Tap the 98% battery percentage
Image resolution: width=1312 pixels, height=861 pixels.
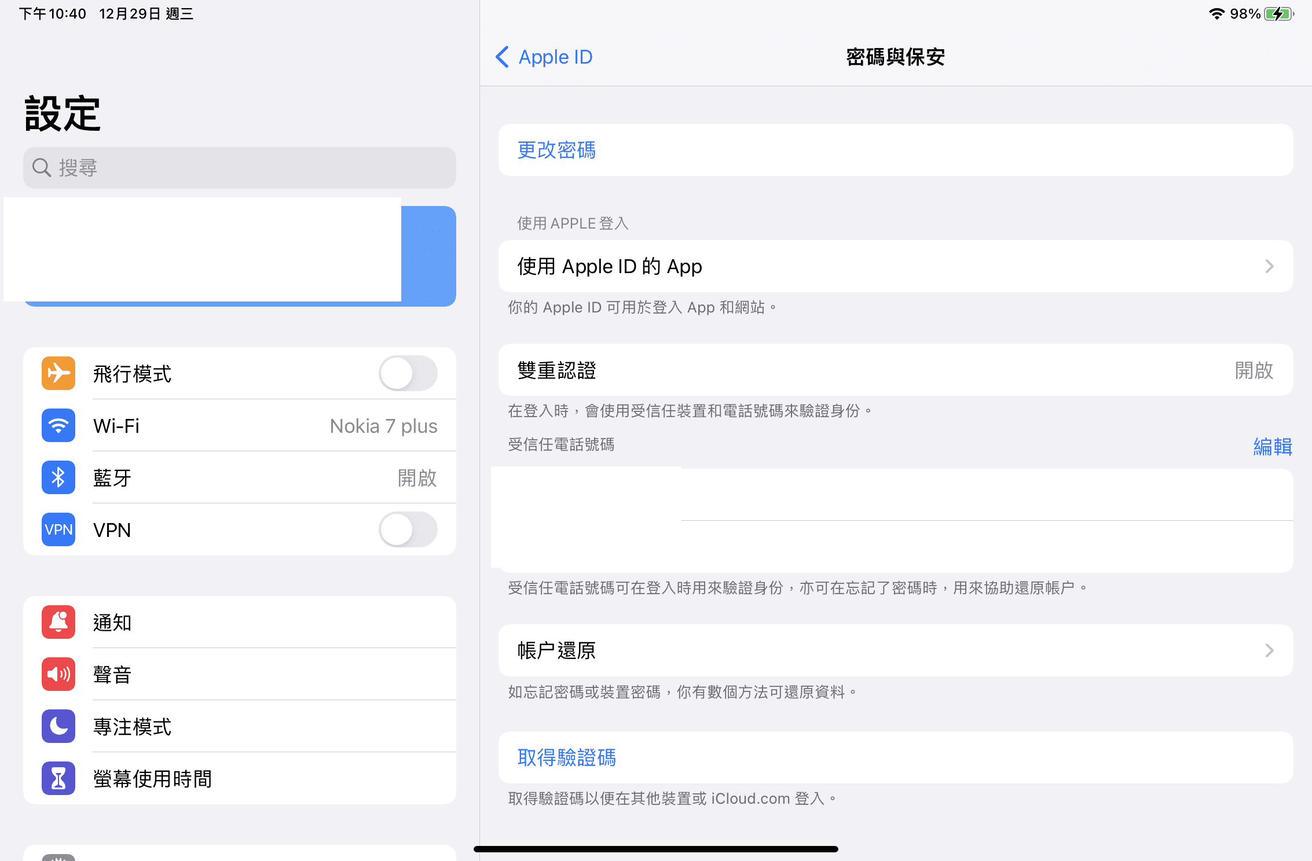tap(1245, 13)
